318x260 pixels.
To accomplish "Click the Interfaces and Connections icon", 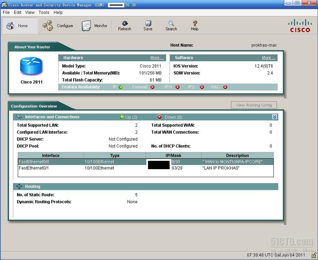I will click(x=19, y=117).
